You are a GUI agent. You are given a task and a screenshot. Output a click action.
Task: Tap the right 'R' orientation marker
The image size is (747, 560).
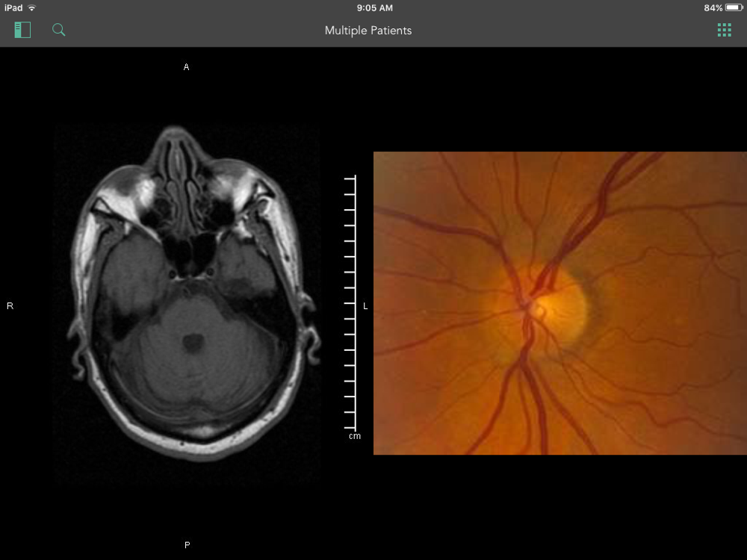[x=10, y=305]
